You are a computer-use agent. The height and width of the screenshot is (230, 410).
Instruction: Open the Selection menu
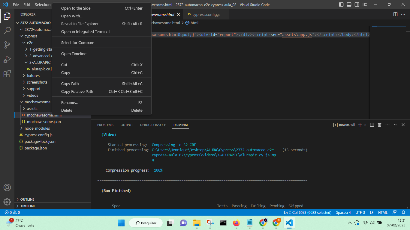coord(43,4)
